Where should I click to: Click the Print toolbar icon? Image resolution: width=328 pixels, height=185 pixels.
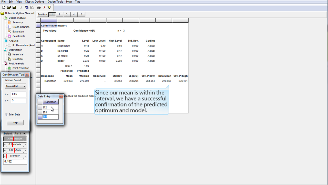tap(39, 7)
